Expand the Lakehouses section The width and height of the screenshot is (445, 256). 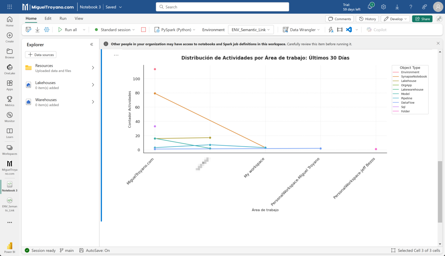(93, 85)
